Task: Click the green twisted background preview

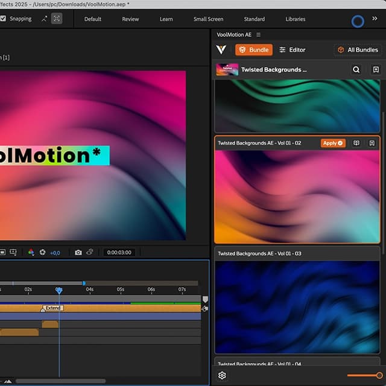Action: (297, 106)
